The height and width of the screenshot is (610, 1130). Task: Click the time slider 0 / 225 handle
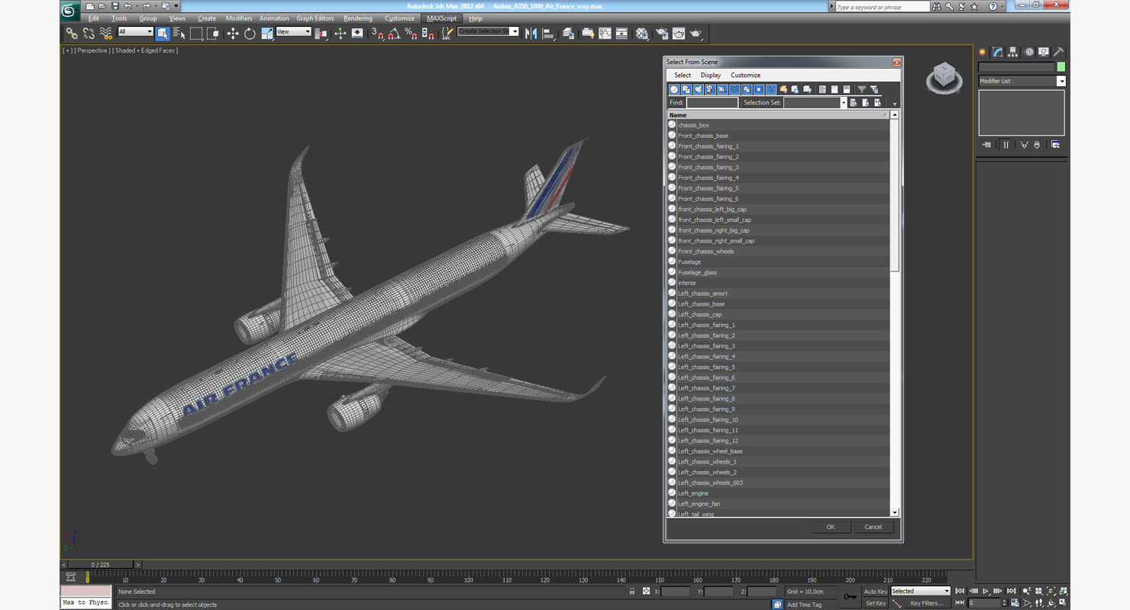pyautogui.click(x=100, y=564)
